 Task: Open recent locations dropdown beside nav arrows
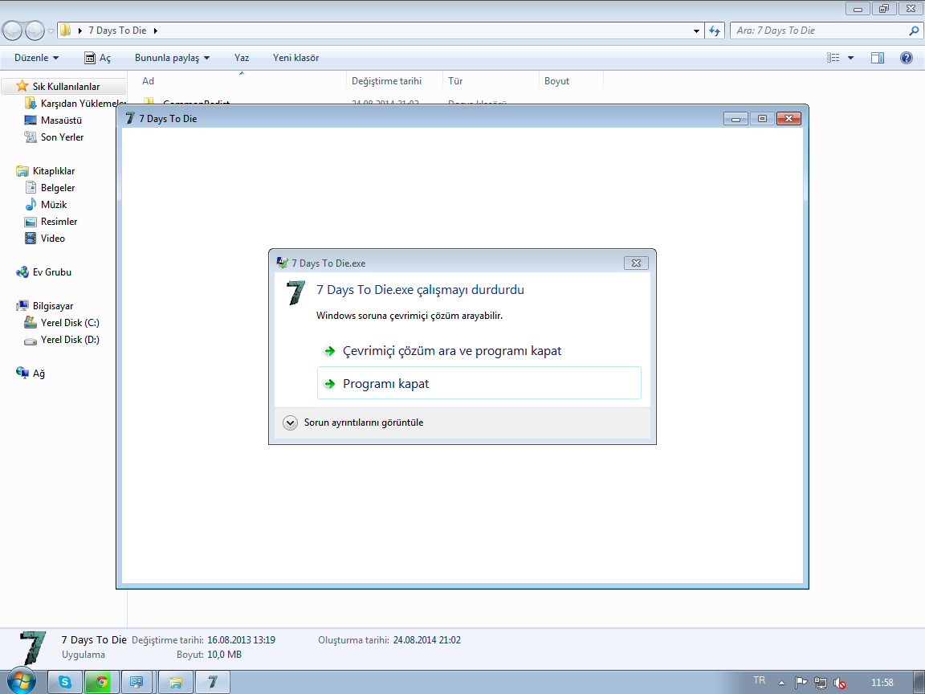coord(51,31)
